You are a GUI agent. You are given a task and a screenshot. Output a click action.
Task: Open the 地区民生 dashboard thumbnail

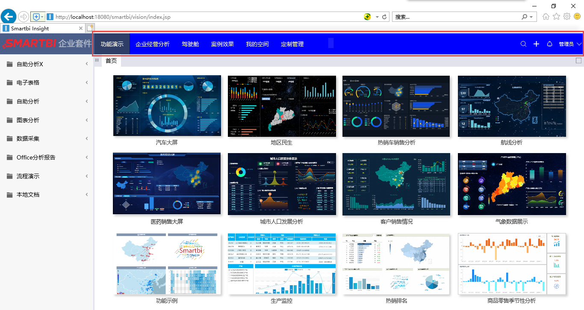coord(282,106)
